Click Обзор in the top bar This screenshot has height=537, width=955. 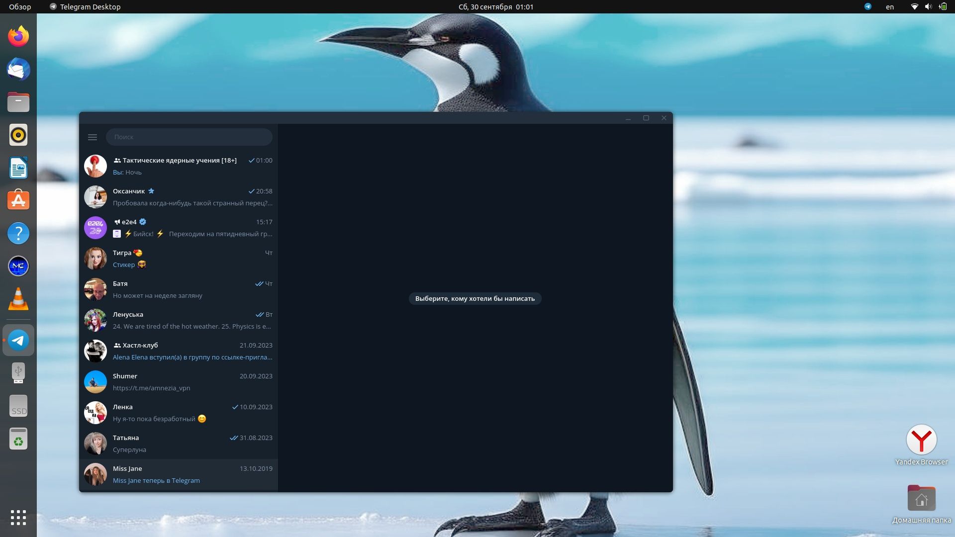(x=20, y=7)
